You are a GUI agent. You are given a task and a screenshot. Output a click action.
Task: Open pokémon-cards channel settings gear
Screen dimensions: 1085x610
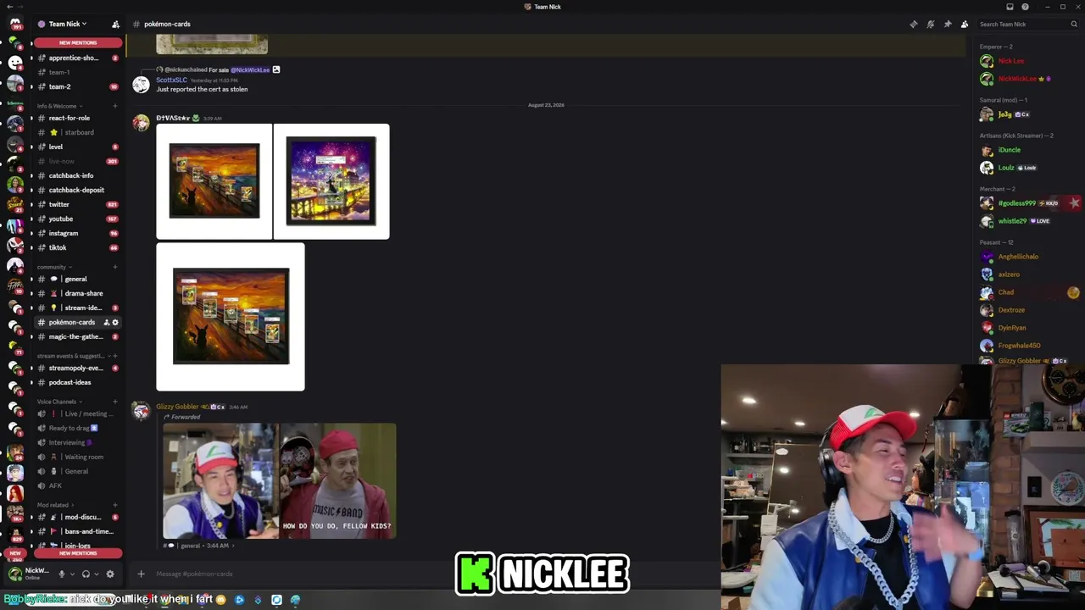115,322
